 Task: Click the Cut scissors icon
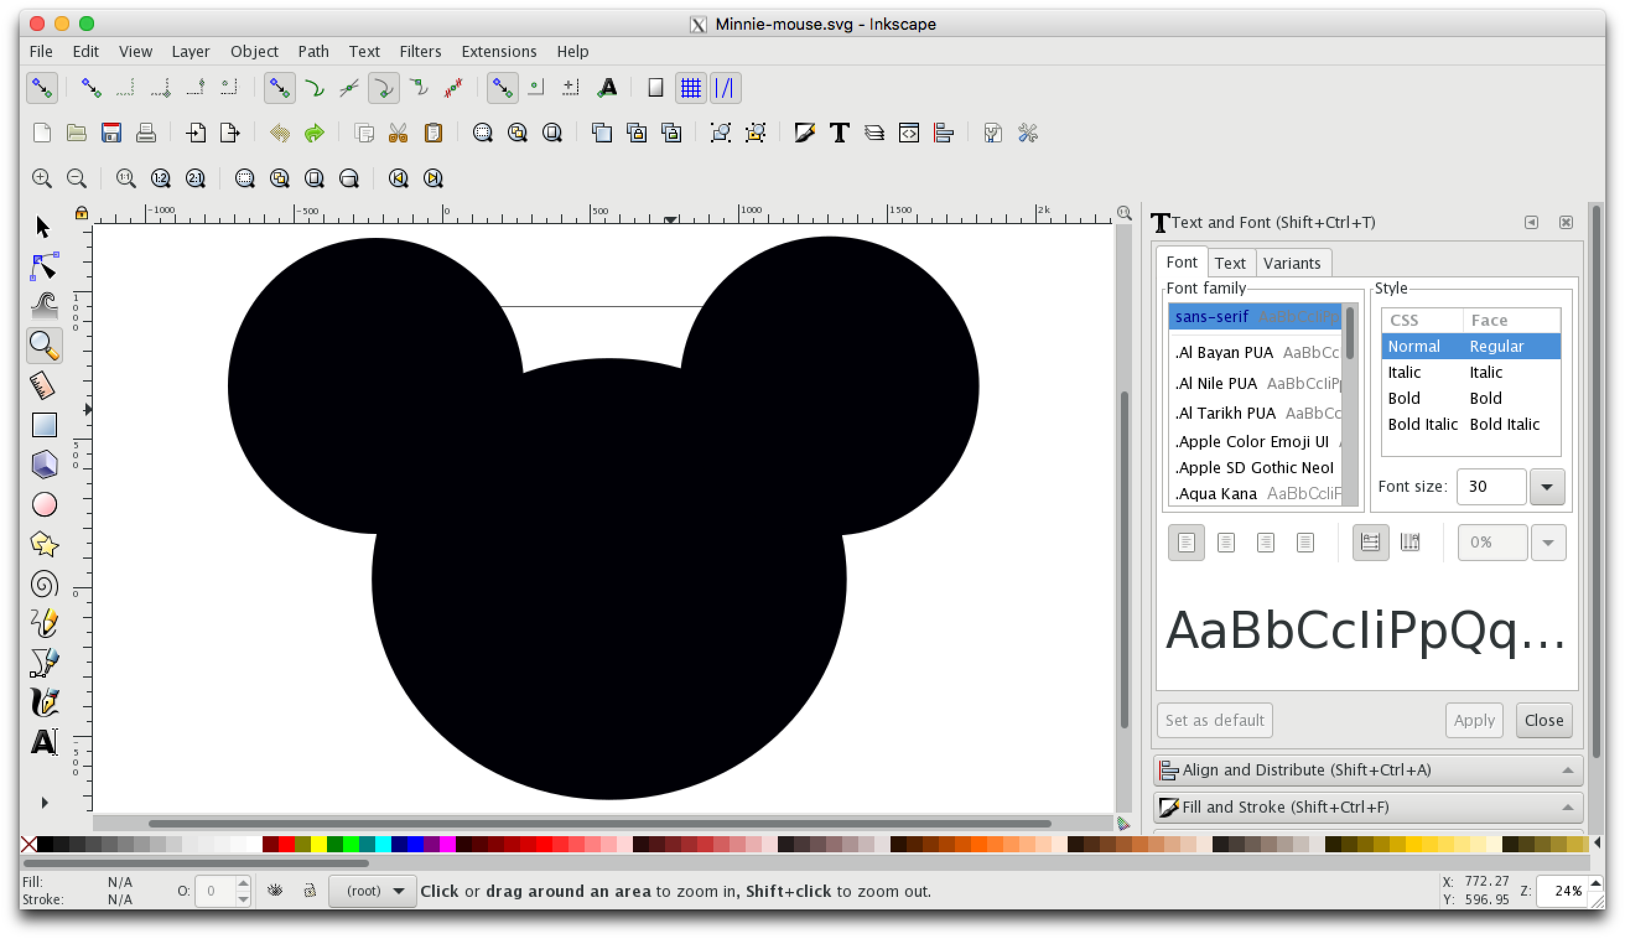coord(398,133)
